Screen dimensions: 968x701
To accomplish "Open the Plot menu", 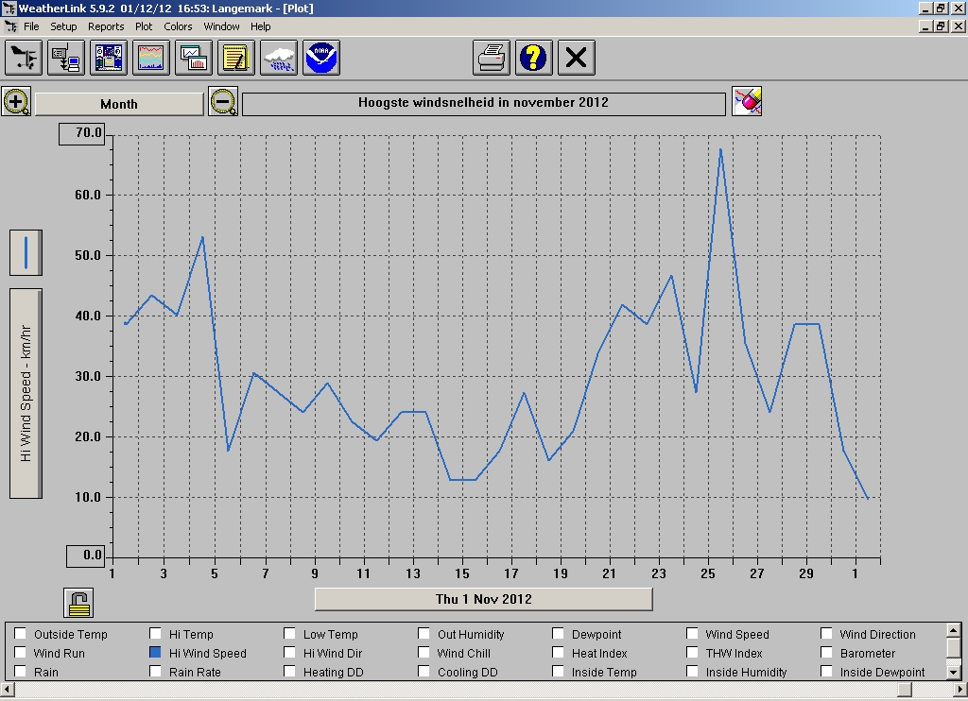I will (144, 26).
